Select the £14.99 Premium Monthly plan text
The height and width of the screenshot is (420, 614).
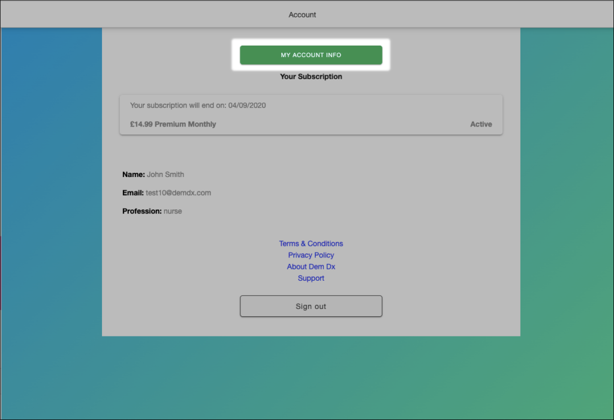[173, 124]
